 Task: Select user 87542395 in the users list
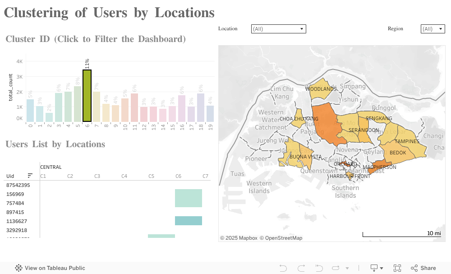(x=18, y=185)
